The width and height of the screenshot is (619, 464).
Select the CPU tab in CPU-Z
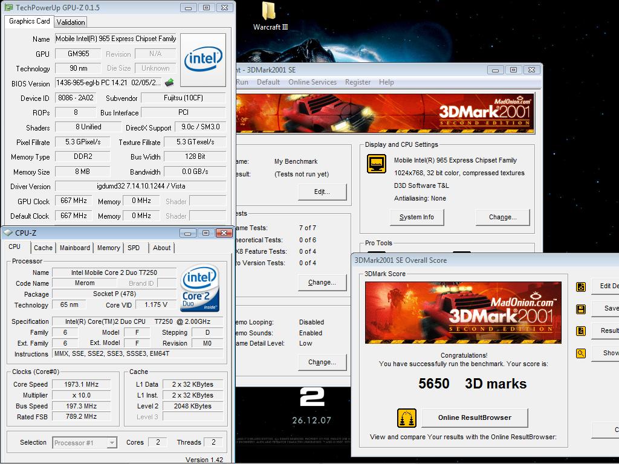(15, 246)
